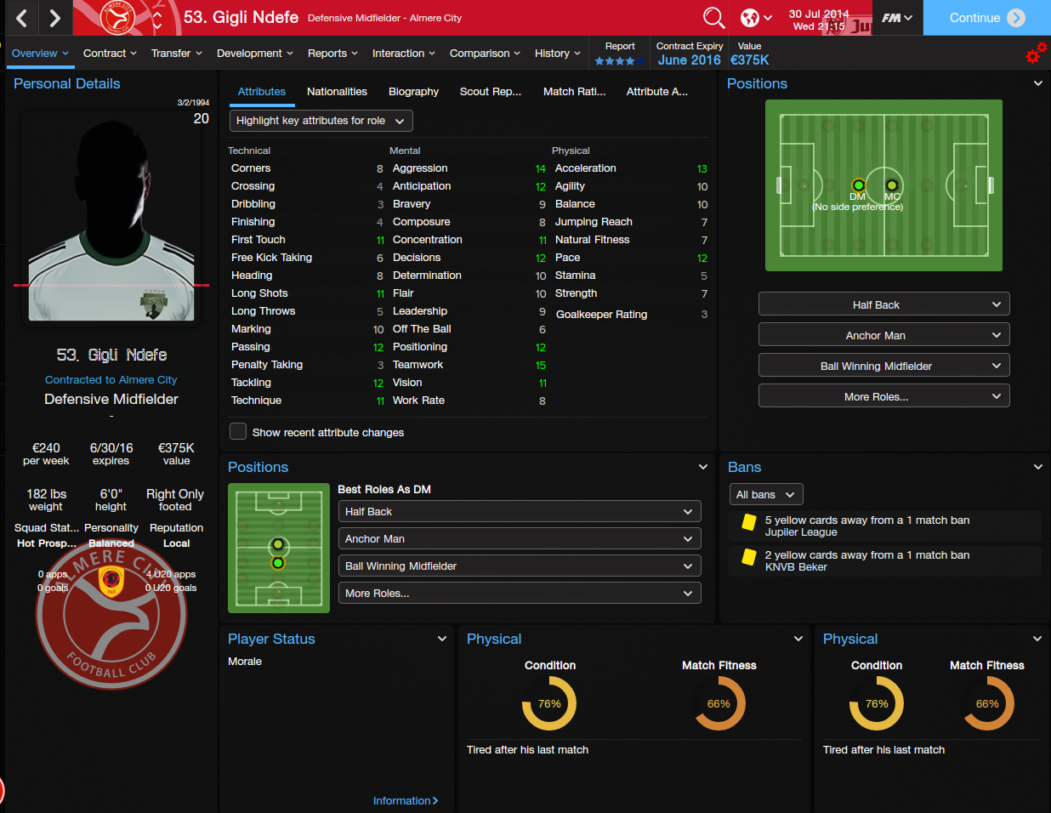Click the DM position dot on the pitch
The image size is (1051, 813).
pos(858,185)
